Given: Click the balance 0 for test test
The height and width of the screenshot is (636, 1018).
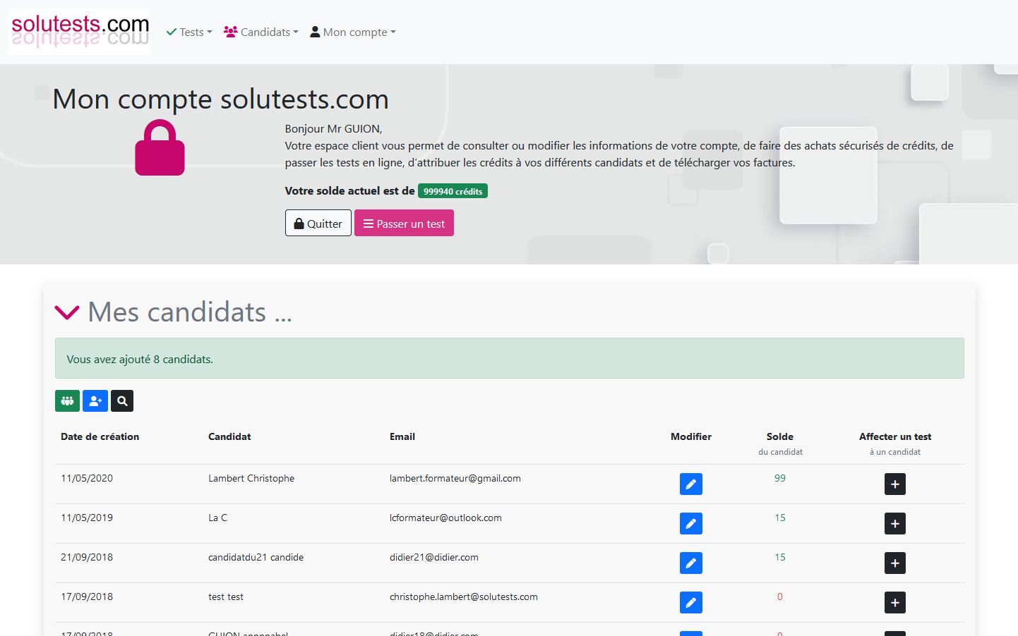Looking at the screenshot, I should (780, 597).
